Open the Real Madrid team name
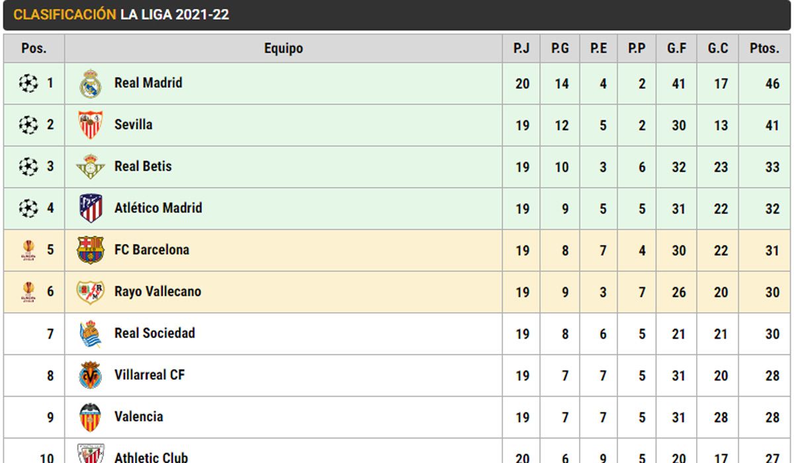The width and height of the screenshot is (794, 463). (148, 83)
